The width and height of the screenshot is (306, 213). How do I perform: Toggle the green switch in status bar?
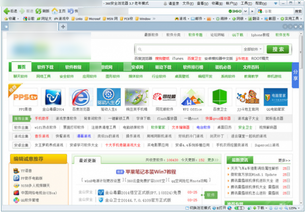(x=240, y=208)
